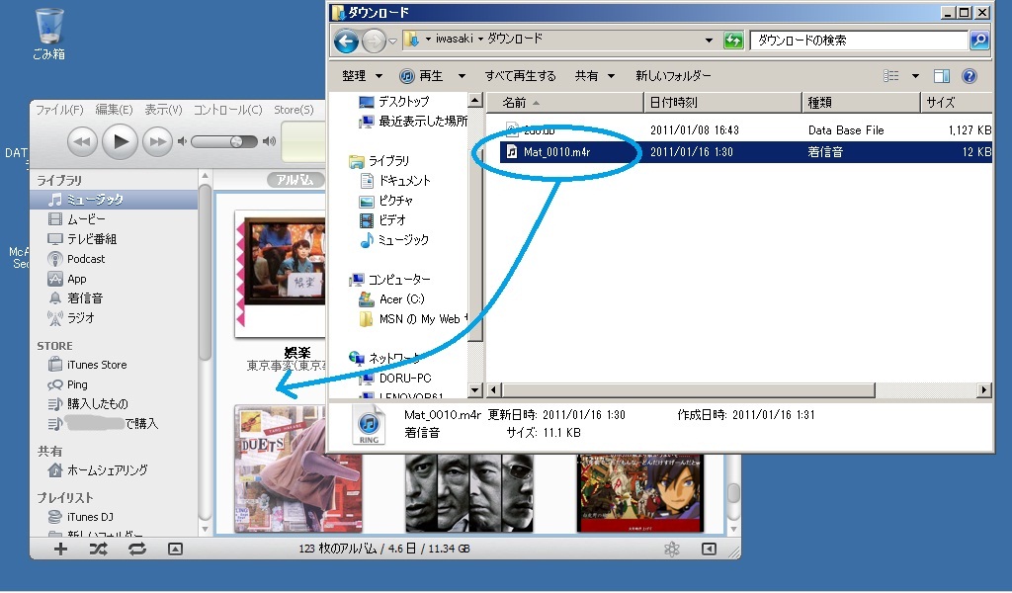The width and height of the screenshot is (1012, 593).
Task: Sort files by the 名前 column
Action: coord(564,103)
